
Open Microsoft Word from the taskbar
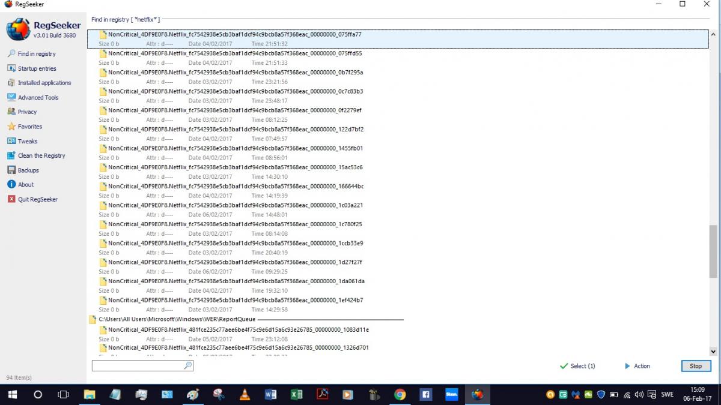pos(270,395)
